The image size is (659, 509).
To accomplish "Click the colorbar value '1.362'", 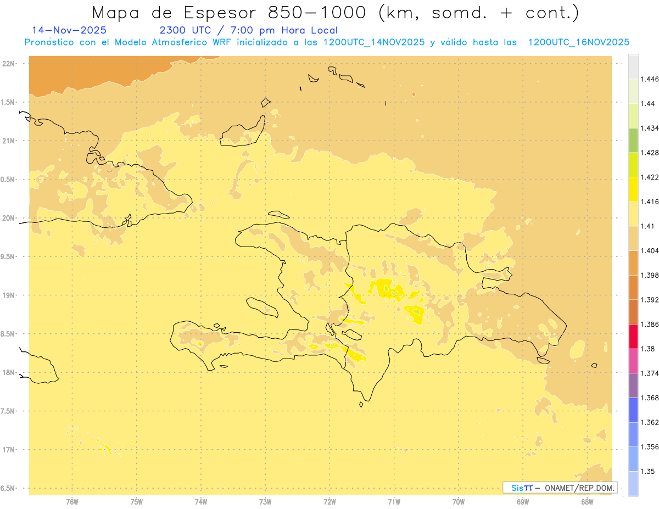I will pos(649,422).
